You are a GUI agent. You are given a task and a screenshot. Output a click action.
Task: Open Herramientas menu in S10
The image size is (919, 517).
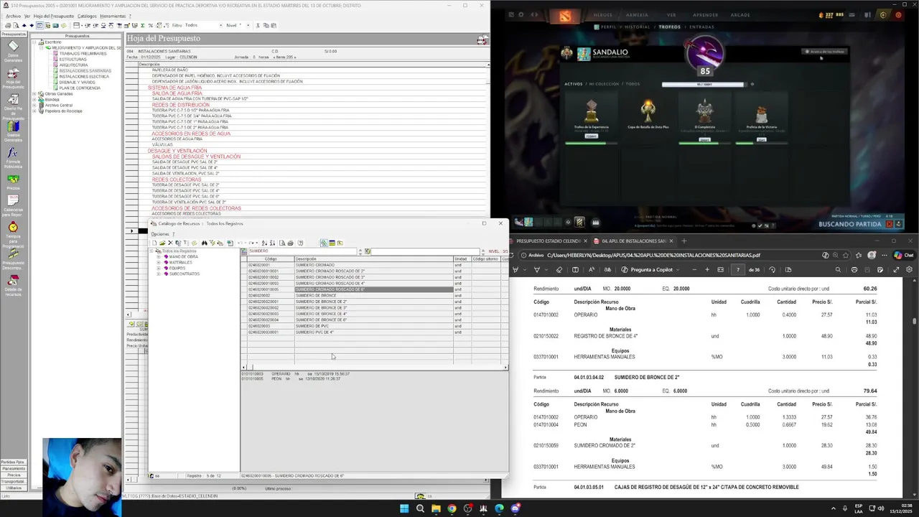(113, 16)
